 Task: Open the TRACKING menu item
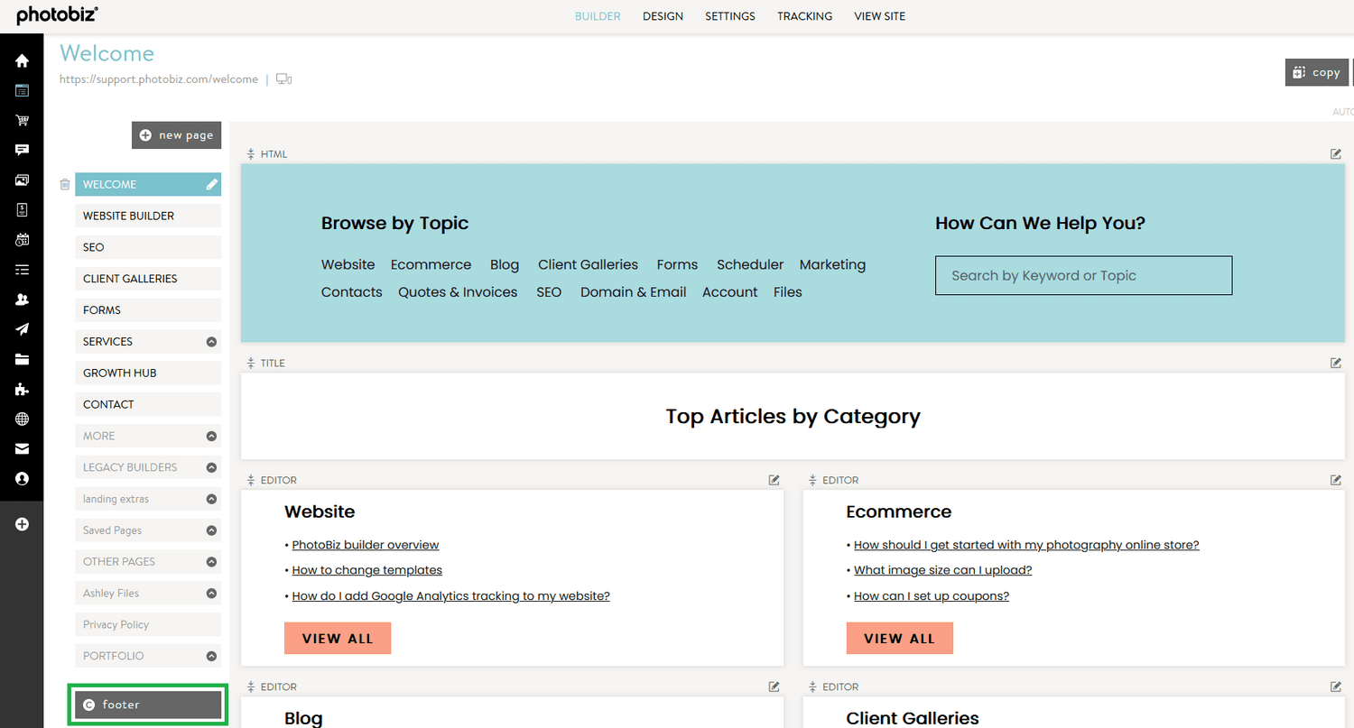804,15
